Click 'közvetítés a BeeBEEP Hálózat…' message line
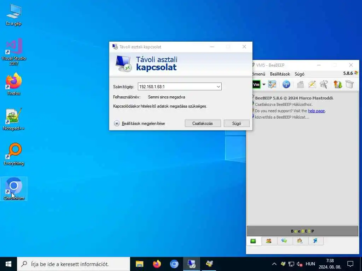 coord(282,117)
